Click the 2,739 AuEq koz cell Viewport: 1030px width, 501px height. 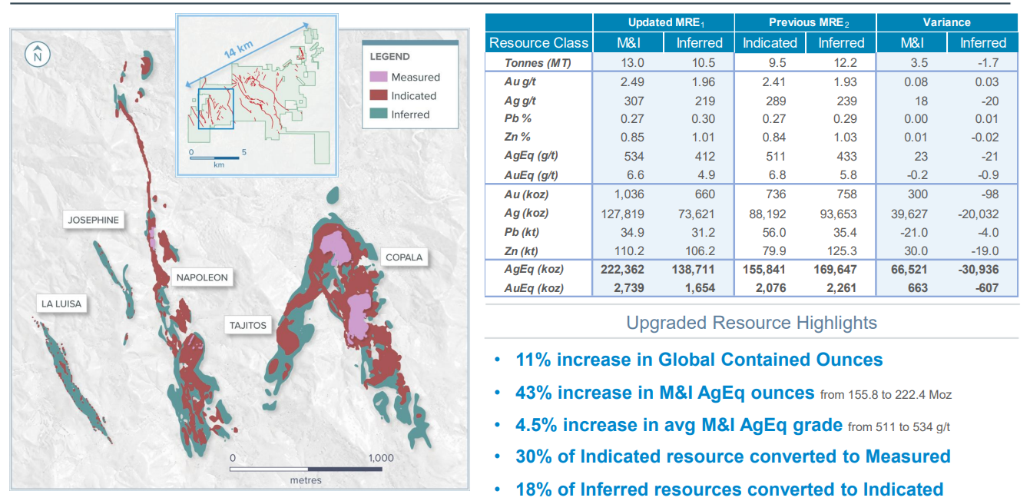pos(628,288)
